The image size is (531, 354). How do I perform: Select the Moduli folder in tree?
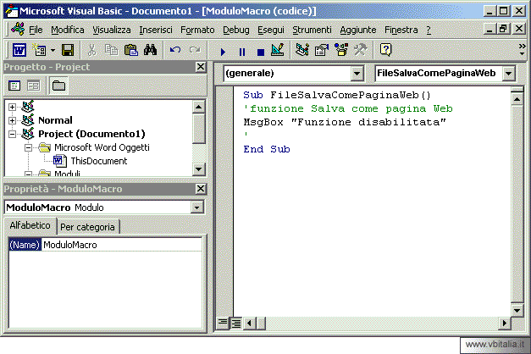coord(67,174)
